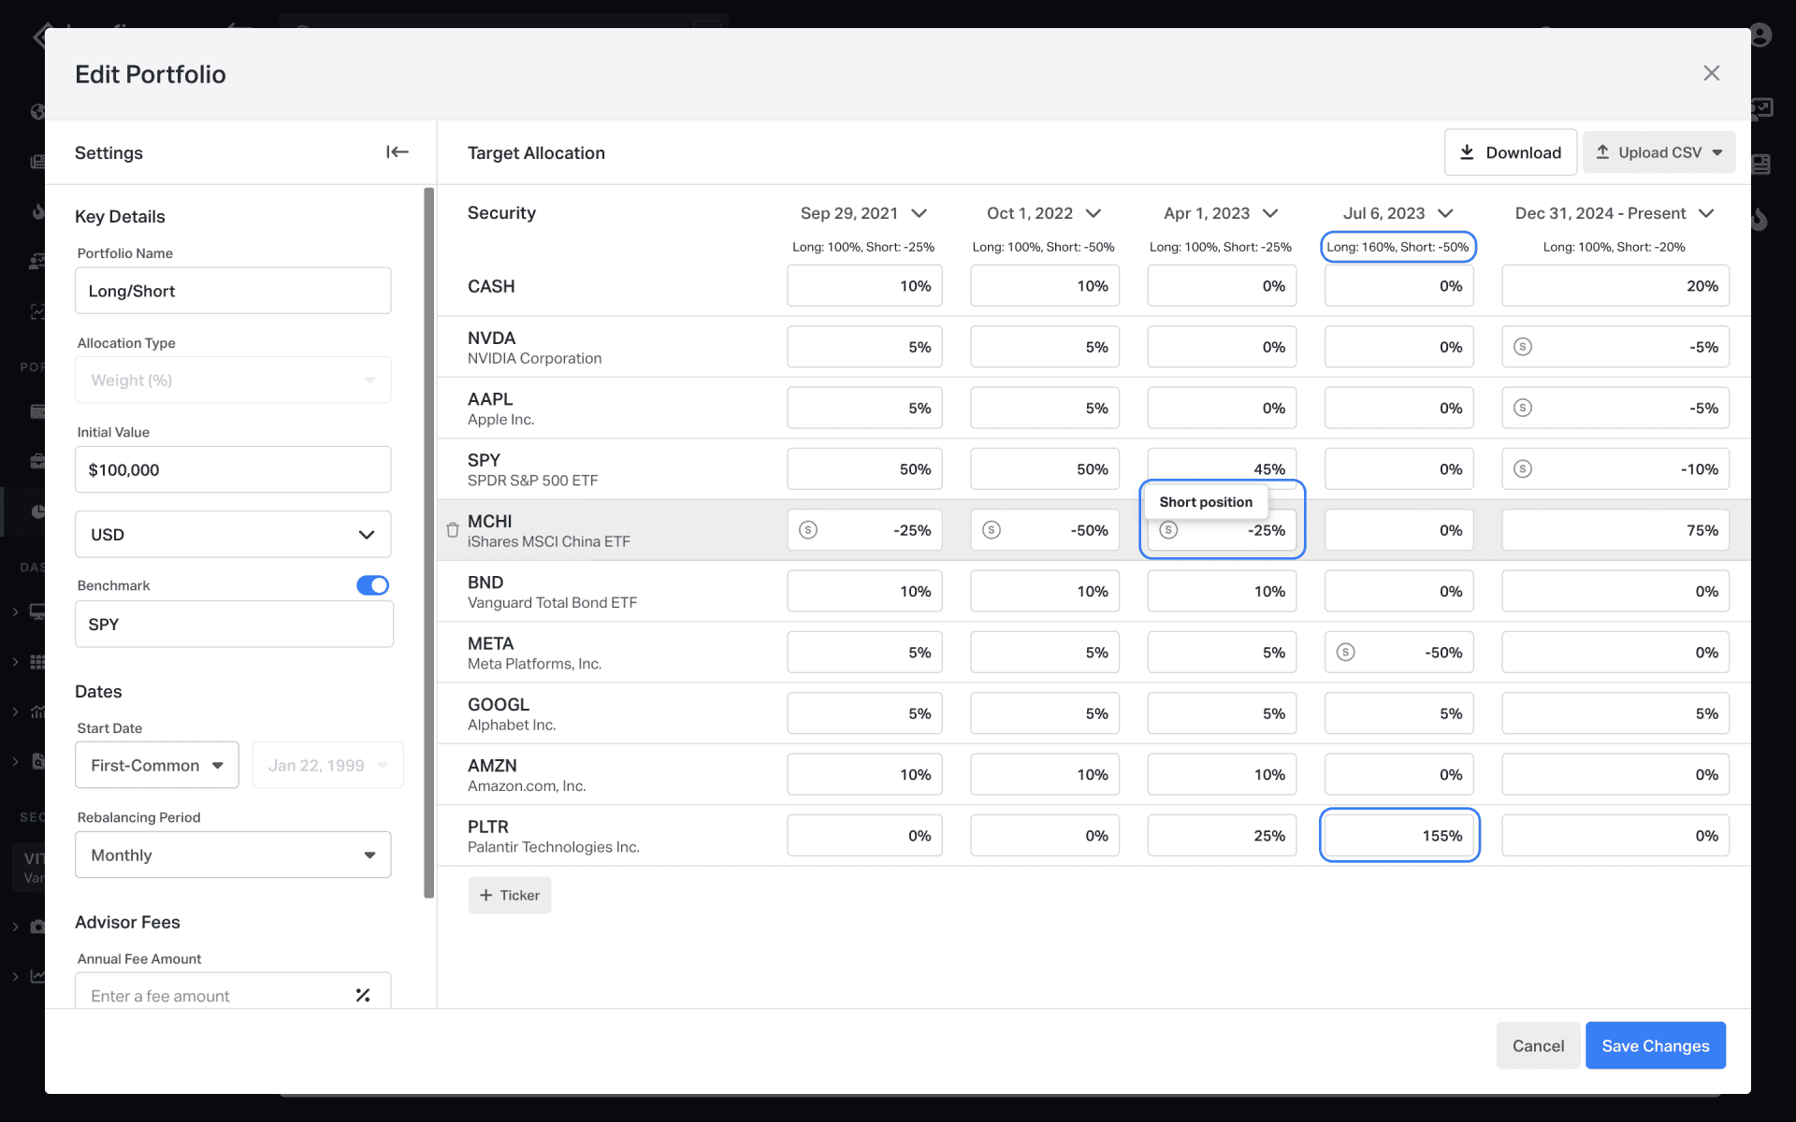
Task: Click the settings panel vertical scrollbar
Action: [x=428, y=542]
